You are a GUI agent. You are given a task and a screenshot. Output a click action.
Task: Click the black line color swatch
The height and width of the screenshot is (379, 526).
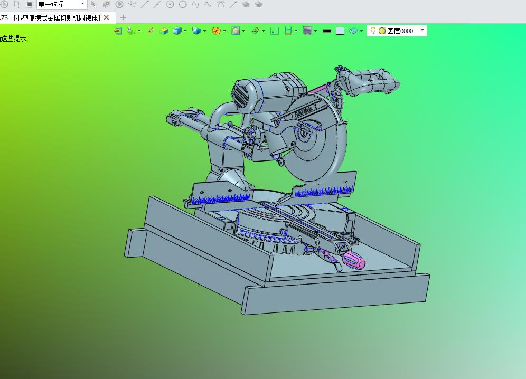[327, 31]
